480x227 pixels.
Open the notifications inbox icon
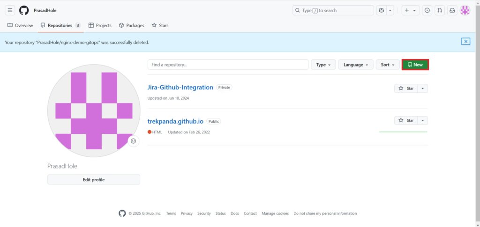(x=452, y=10)
